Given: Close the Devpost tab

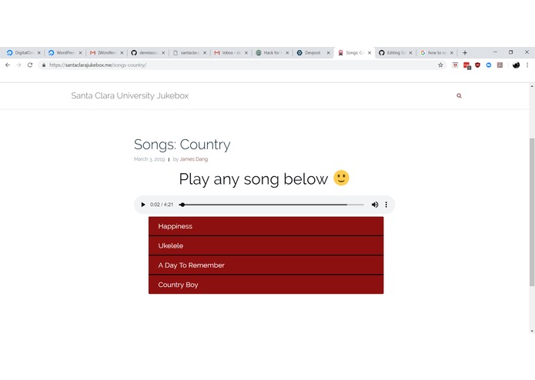Looking at the screenshot, I should pyautogui.click(x=328, y=53).
